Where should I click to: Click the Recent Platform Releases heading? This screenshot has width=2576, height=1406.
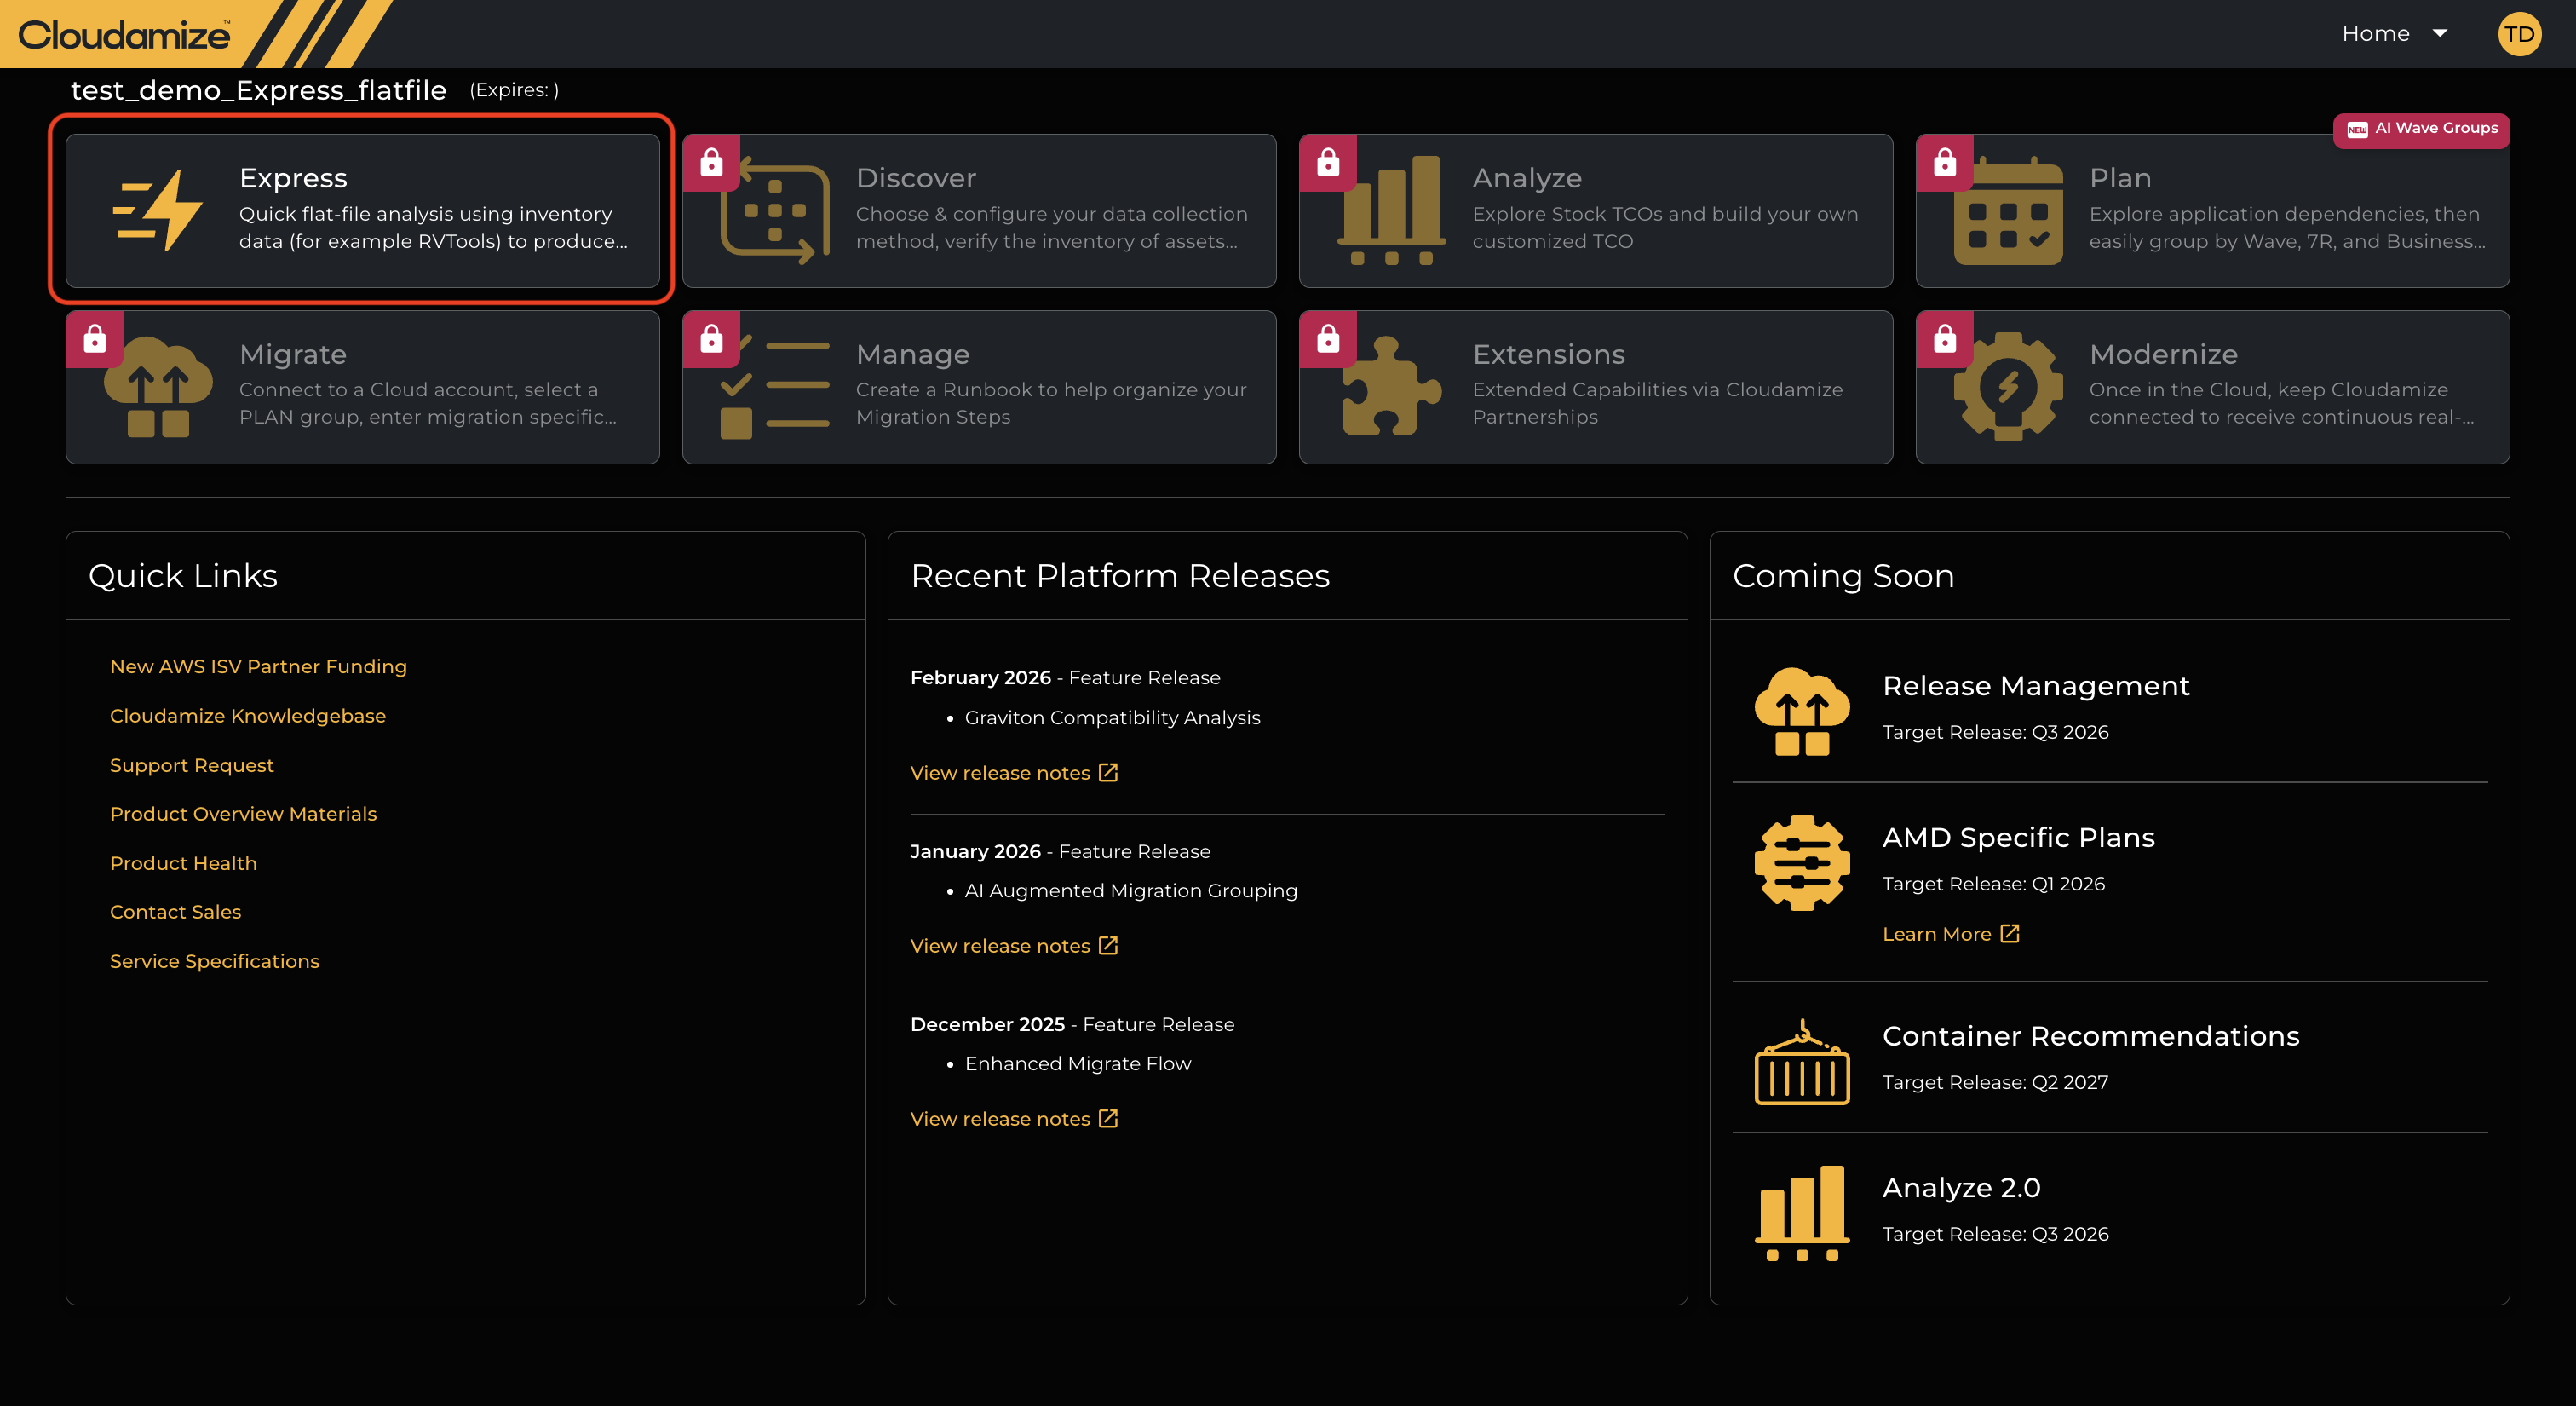[1120, 576]
